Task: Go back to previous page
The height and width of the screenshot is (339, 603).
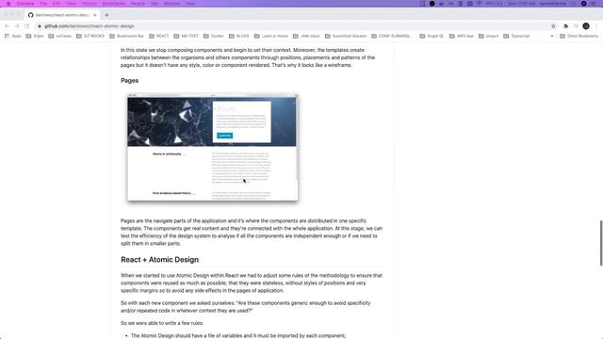Action: pos(7,26)
